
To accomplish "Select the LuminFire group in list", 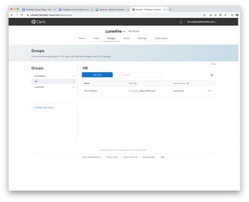I will click(x=54, y=87).
